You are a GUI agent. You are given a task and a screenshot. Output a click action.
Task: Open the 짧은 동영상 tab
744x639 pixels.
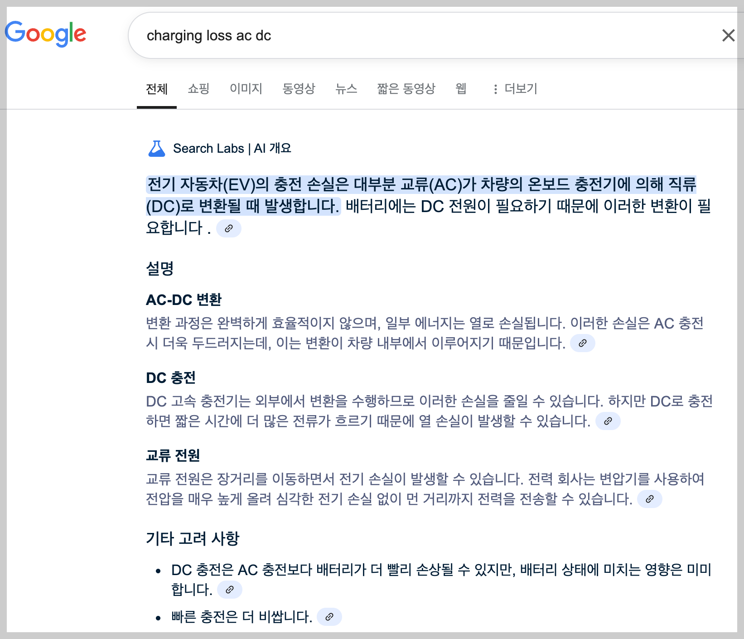[x=406, y=88]
